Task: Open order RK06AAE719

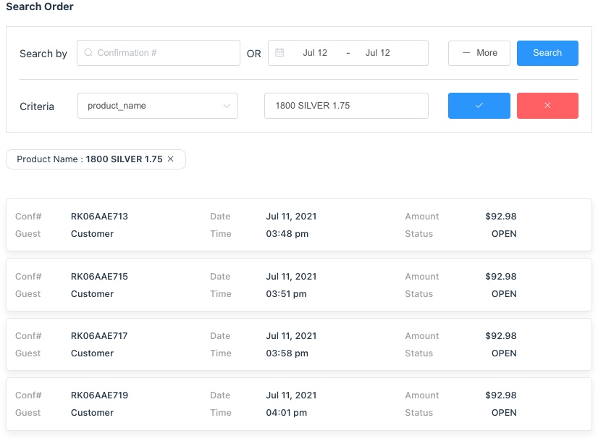Action: pos(99,395)
